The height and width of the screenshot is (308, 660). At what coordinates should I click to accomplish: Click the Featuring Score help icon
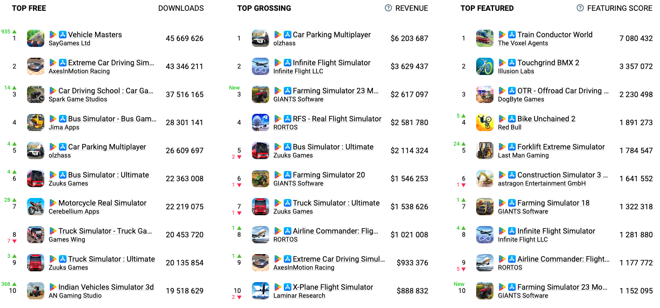(x=580, y=8)
